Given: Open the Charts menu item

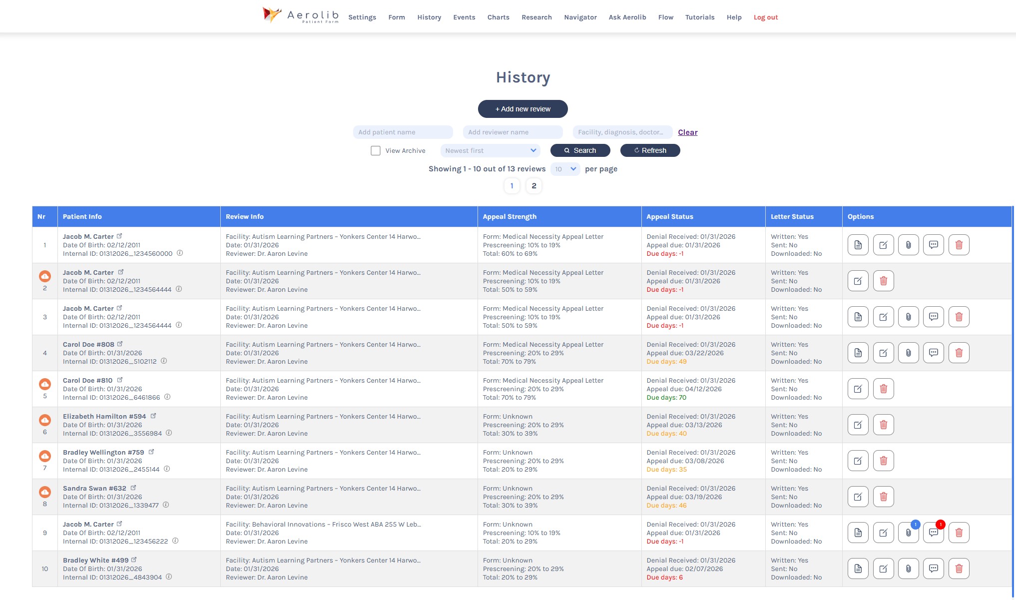Looking at the screenshot, I should (498, 17).
